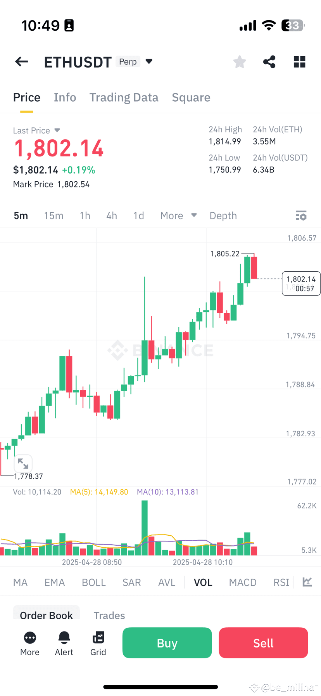The height and width of the screenshot is (696, 321).
Task: Open the More menu at bottom
Action: 30,644
